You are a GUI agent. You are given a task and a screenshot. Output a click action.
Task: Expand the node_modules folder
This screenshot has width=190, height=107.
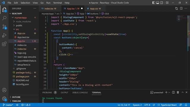[23, 21]
